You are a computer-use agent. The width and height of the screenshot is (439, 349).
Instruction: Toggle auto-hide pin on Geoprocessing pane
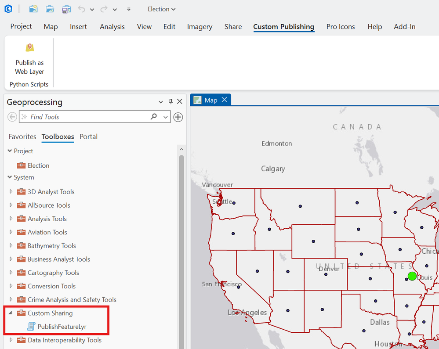tap(171, 101)
